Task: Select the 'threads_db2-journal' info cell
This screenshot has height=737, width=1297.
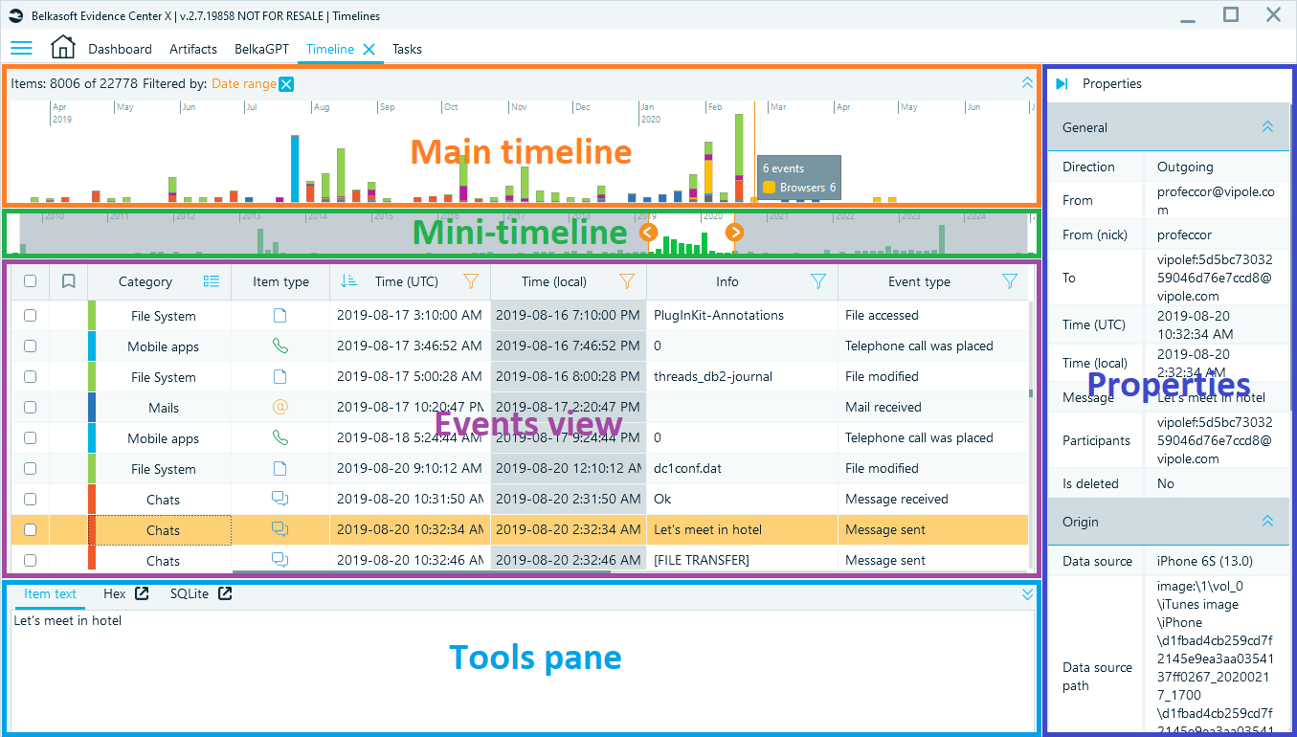Action: click(712, 377)
